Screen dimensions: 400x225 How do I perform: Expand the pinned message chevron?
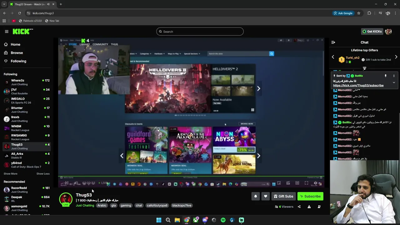[394, 82]
